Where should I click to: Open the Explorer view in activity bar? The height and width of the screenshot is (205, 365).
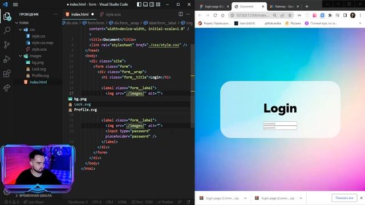click(7, 17)
